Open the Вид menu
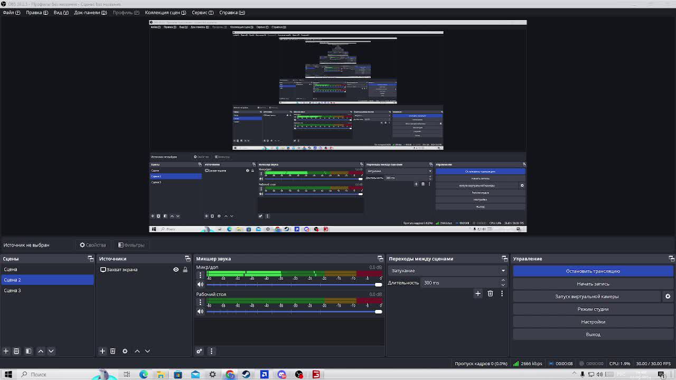676x380 pixels. 61,13
